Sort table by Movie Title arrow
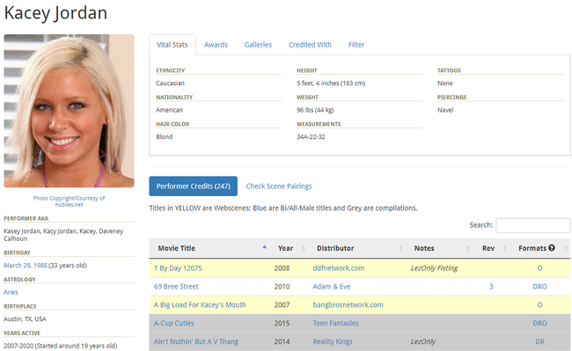 point(265,247)
